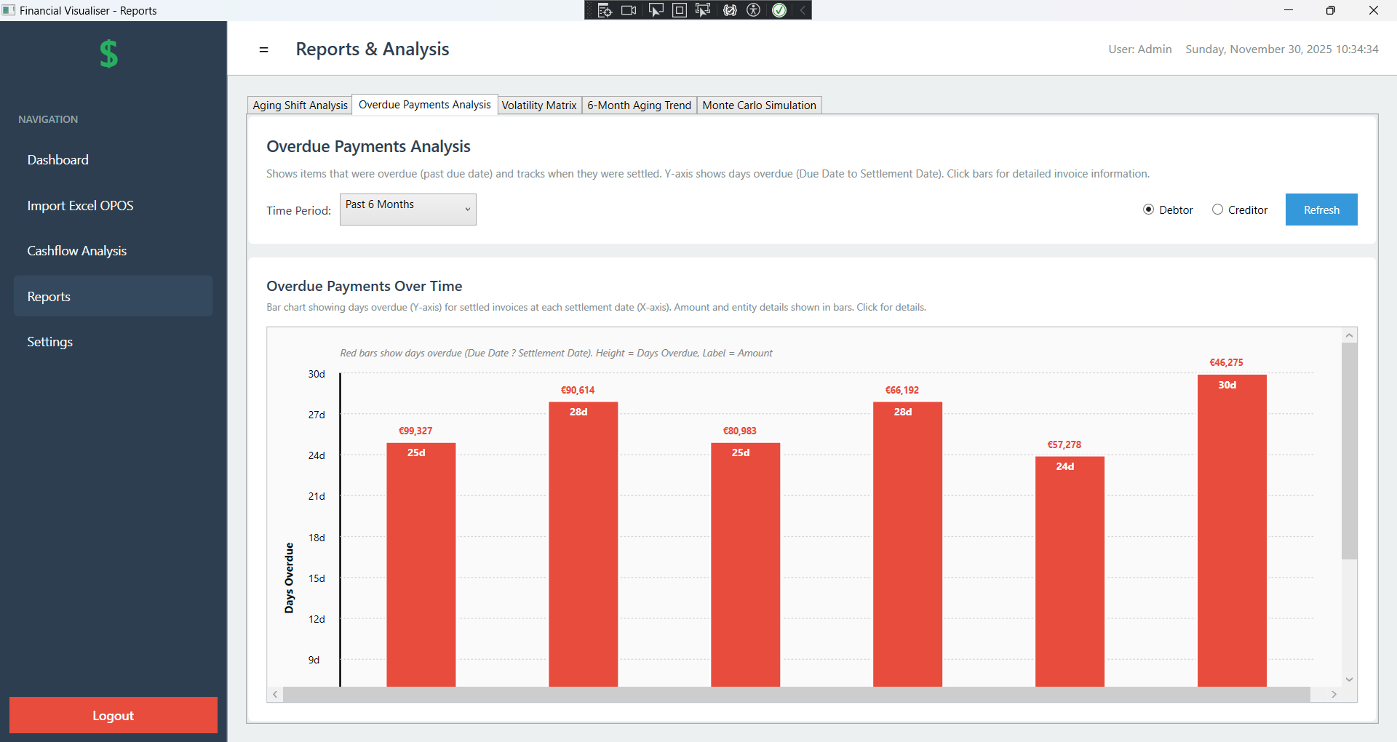Image resolution: width=1397 pixels, height=742 pixels.
Task: Click the green checkmark hot reload icon
Action: (779, 10)
